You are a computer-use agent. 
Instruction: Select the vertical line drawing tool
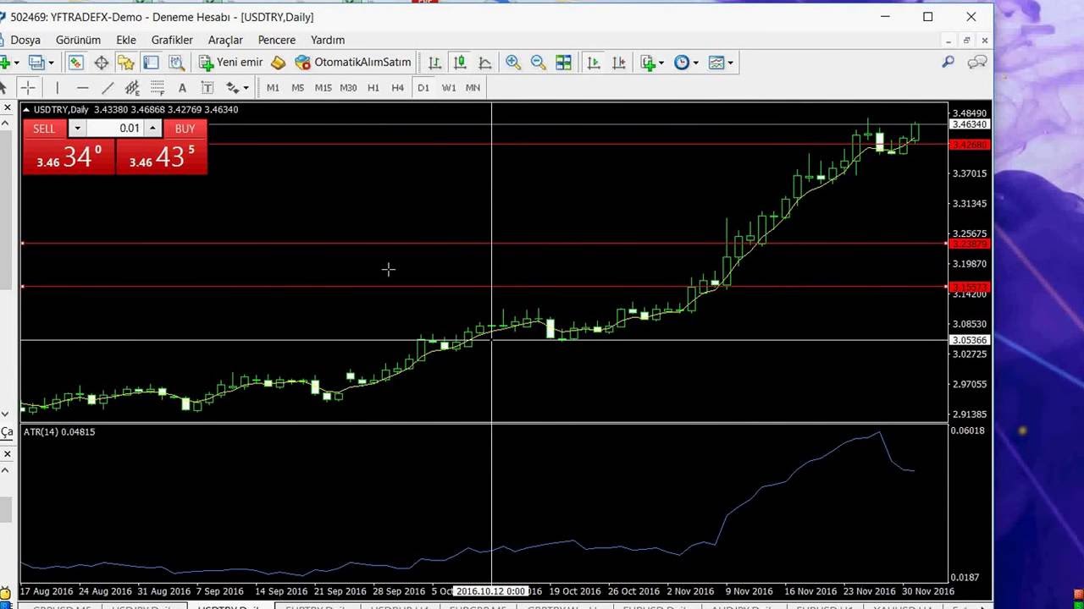pyautogui.click(x=57, y=88)
